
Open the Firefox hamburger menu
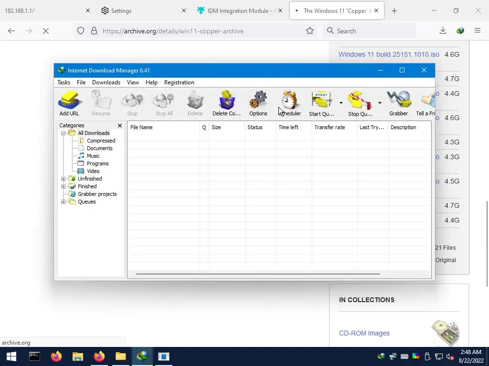[478, 31]
